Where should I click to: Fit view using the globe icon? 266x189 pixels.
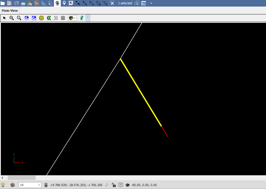26,18
